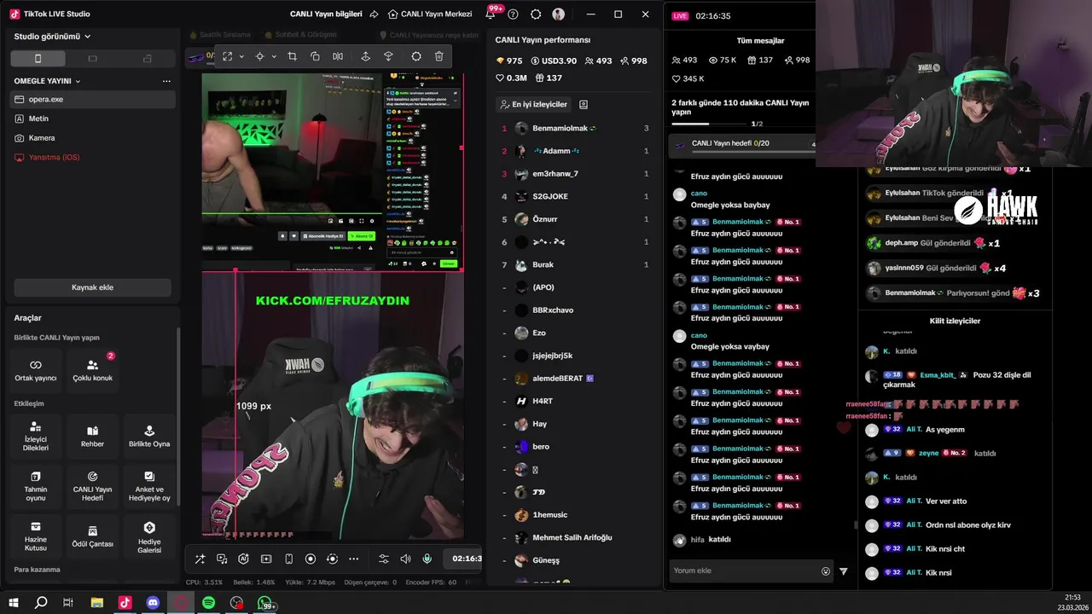1092x614 pixels.
Task: Open Hazine Kutusu tool
Action: (36, 536)
